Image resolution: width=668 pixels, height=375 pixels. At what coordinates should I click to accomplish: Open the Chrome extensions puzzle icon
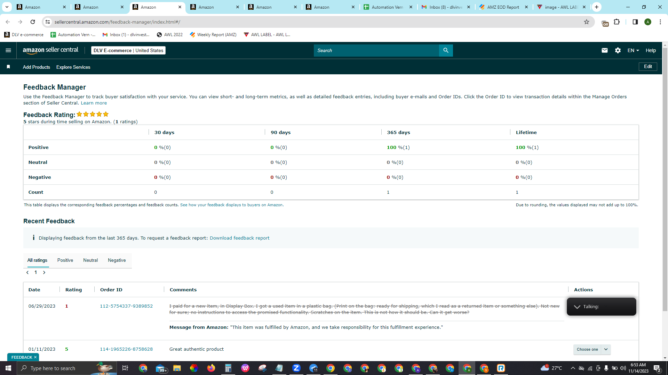tap(617, 22)
